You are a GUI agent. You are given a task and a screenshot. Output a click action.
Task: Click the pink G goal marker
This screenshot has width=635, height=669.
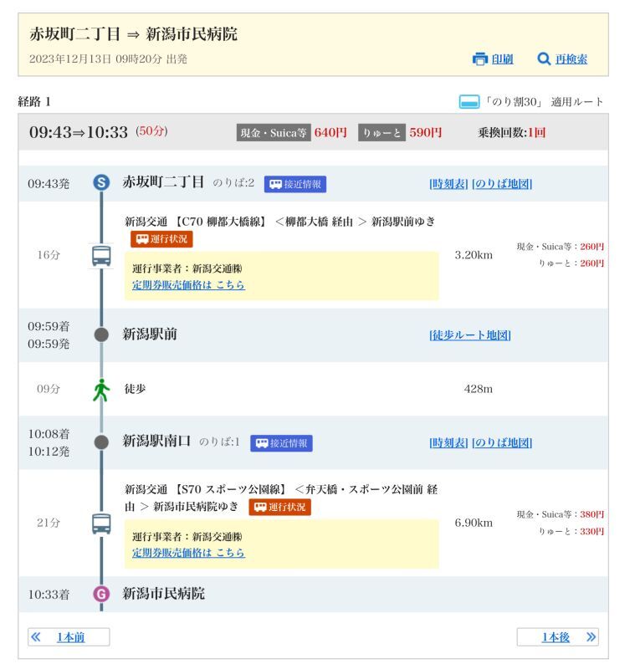(101, 594)
